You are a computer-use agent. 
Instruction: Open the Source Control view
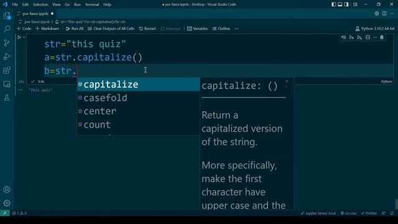(7, 43)
